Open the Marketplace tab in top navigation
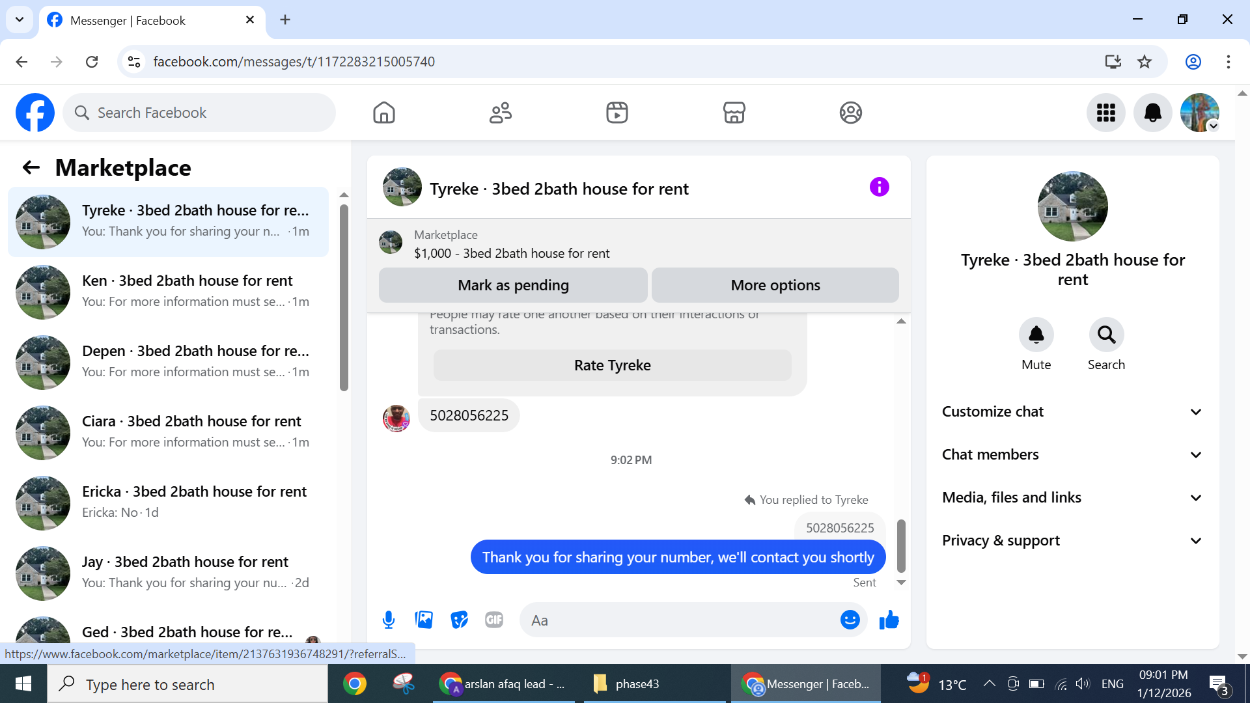1250x703 pixels. tap(734, 113)
